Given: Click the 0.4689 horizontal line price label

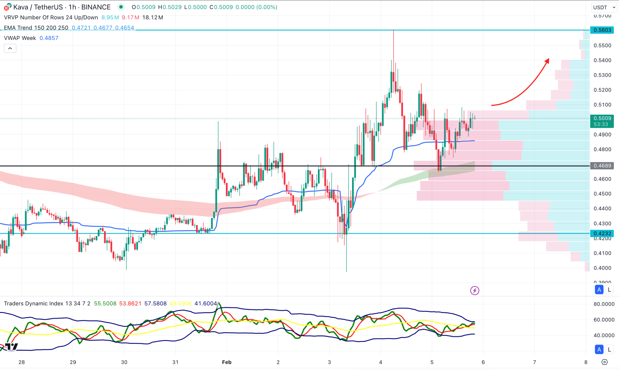Looking at the screenshot, I should pyautogui.click(x=602, y=166).
